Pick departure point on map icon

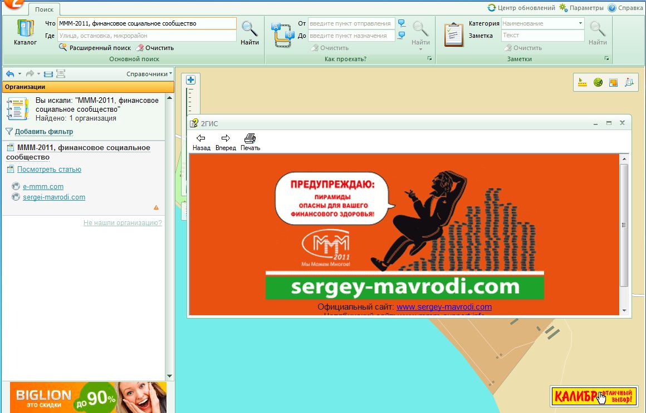click(x=402, y=23)
